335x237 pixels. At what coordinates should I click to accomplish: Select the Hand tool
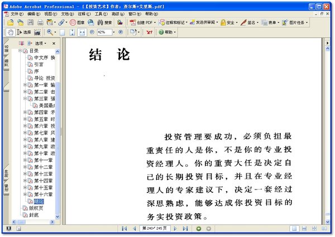point(10,32)
